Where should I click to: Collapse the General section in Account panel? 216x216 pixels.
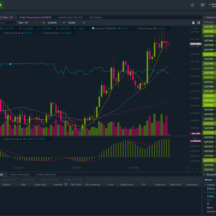coord(205,185)
